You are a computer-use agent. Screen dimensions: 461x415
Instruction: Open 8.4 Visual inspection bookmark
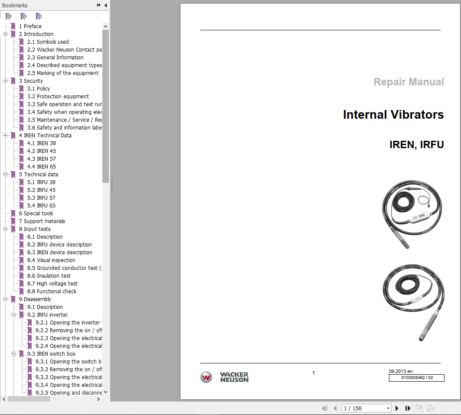[x=51, y=260]
